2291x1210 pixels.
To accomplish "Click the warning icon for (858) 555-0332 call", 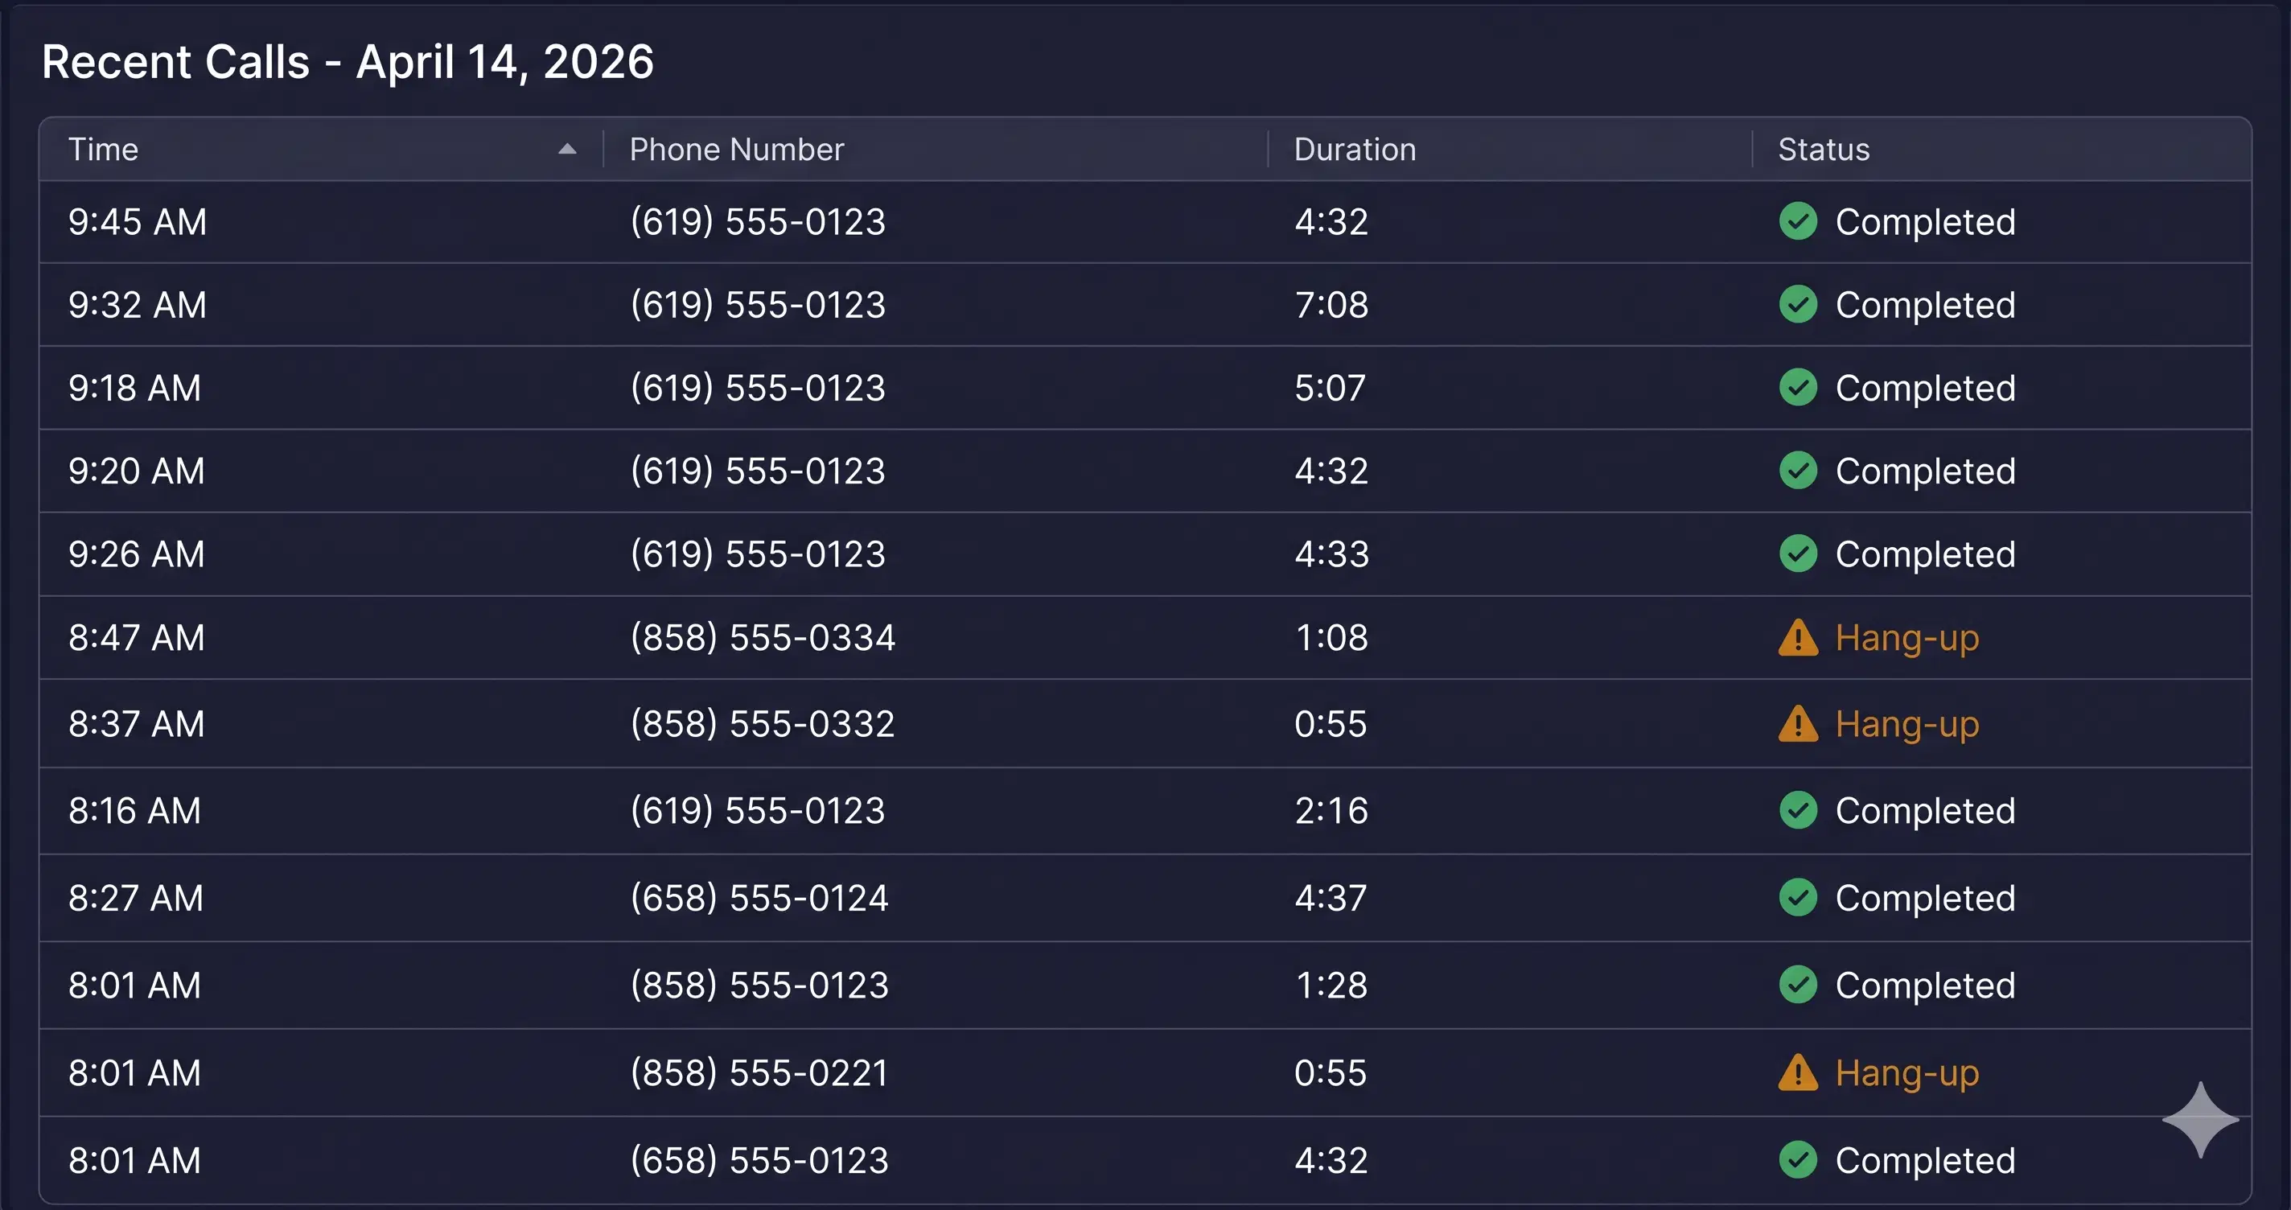I will point(1797,724).
